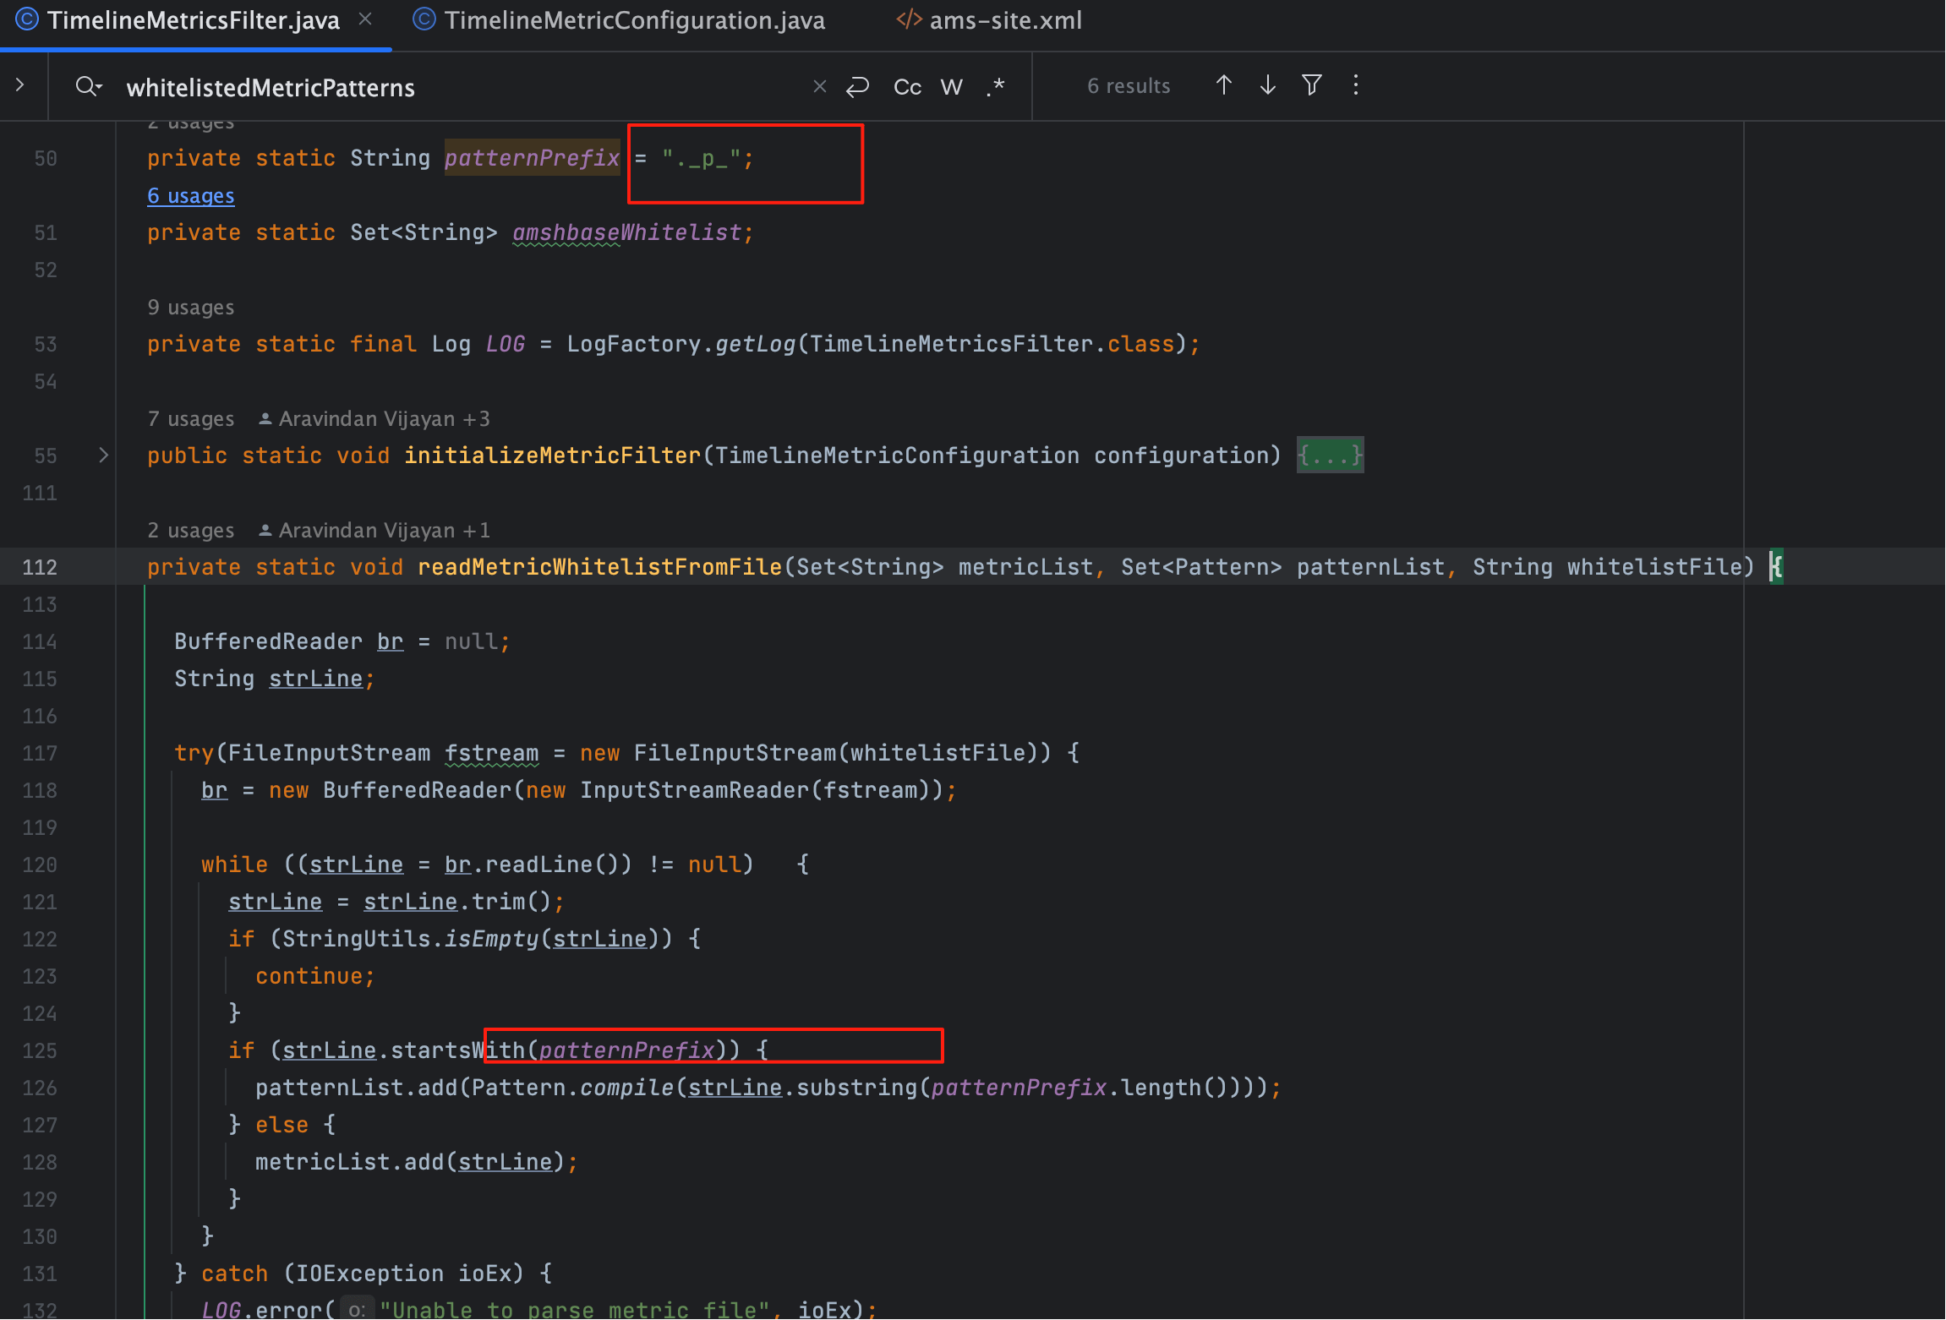
Task: Expand folded initializeMetricFilter method in gutter
Action: pyautogui.click(x=103, y=455)
